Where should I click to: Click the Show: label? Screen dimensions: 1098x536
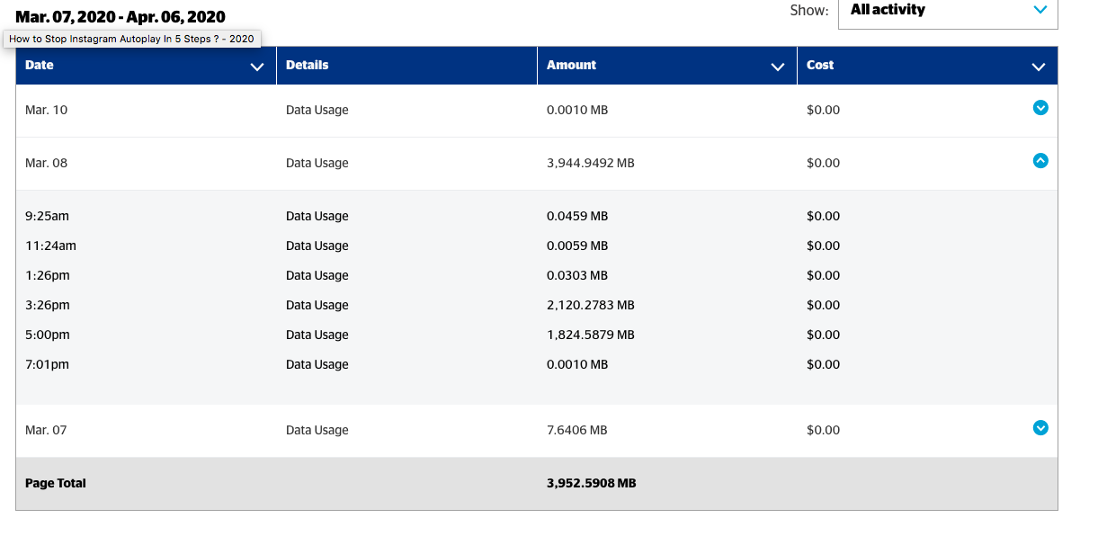[x=809, y=11]
